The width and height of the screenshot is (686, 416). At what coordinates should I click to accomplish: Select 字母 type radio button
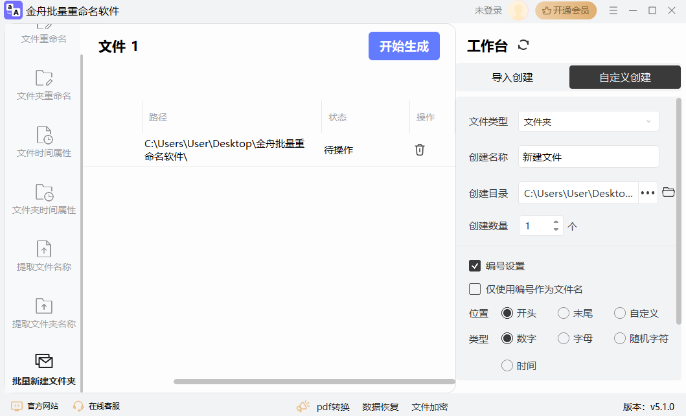pyautogui.click(x=564, y=339)
